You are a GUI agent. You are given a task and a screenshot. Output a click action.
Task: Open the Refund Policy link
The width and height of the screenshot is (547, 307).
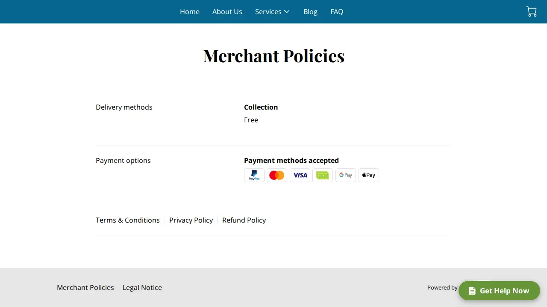tap(244, 220)
